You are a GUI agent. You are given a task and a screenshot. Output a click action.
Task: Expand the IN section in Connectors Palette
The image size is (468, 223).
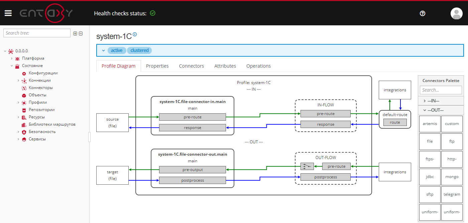click(425, 101)
